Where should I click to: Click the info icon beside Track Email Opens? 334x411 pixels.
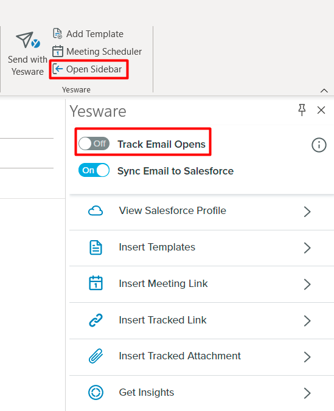pos(319,145)
